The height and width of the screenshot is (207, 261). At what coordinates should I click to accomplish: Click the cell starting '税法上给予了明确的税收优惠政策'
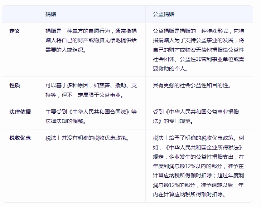(x=199, y=166)
